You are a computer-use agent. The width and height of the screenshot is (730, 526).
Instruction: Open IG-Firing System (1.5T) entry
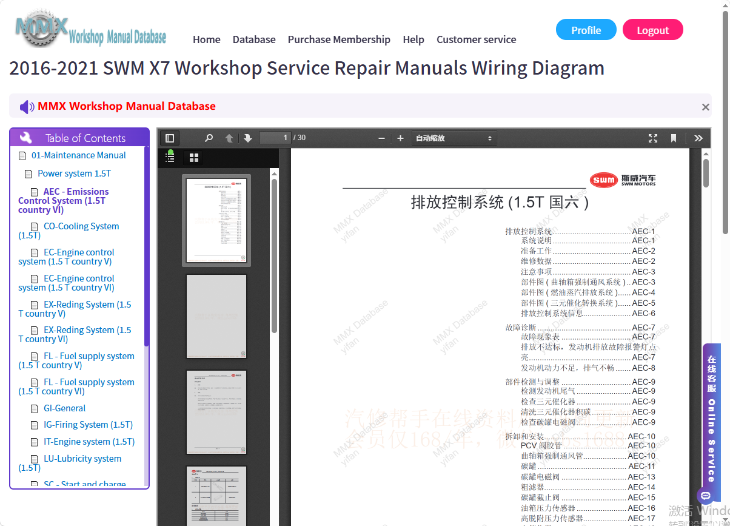(88, 425)
